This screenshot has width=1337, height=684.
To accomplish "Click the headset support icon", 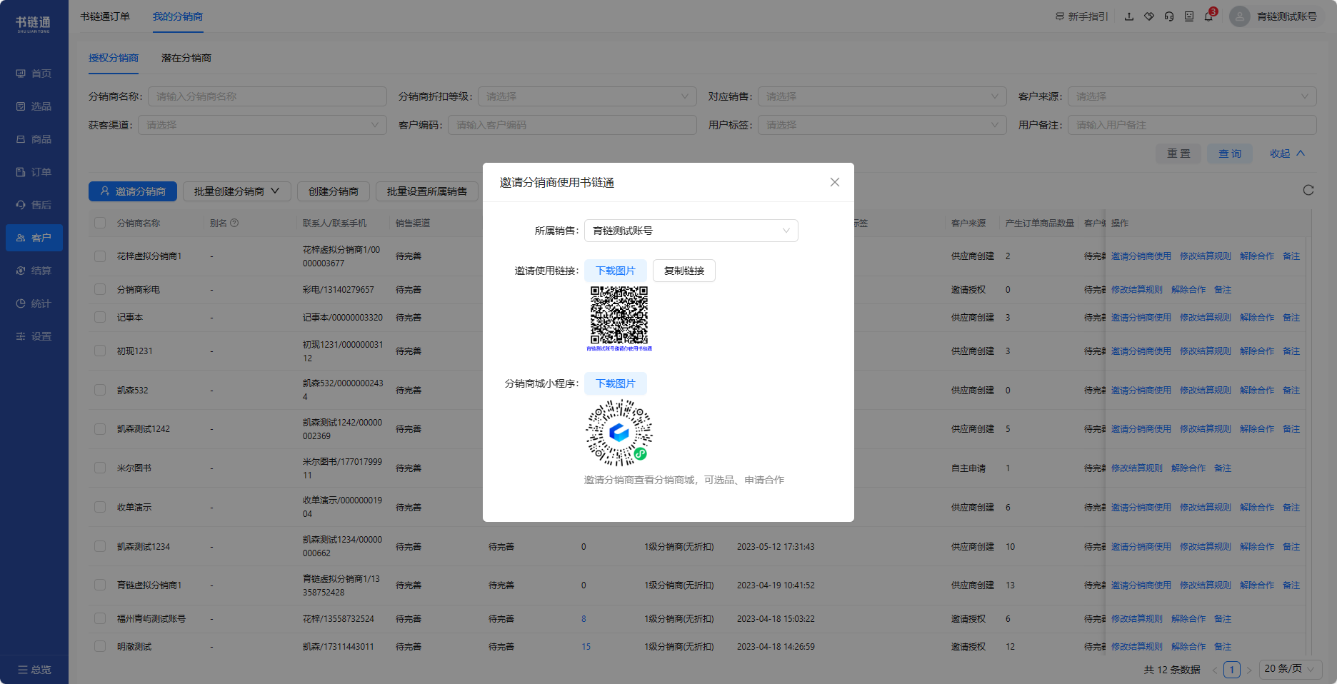I will (1169, 16).
